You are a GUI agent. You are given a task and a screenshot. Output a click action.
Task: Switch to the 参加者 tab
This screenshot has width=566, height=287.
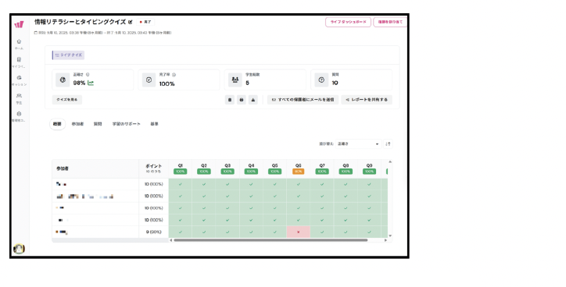coord(77,124)
